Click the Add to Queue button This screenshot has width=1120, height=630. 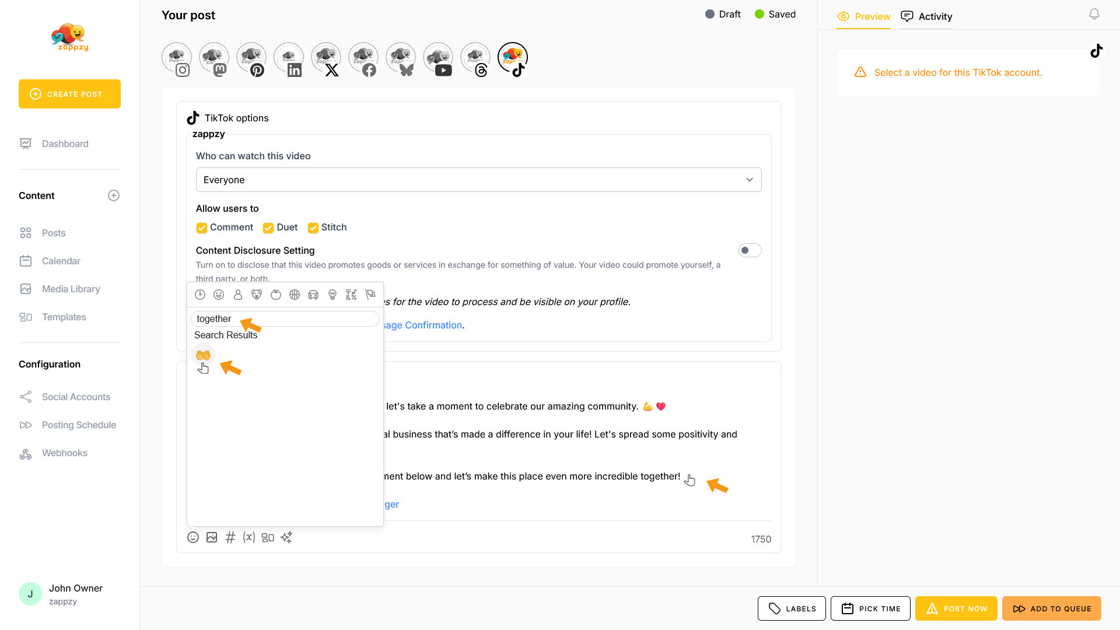click(1051, 608)
